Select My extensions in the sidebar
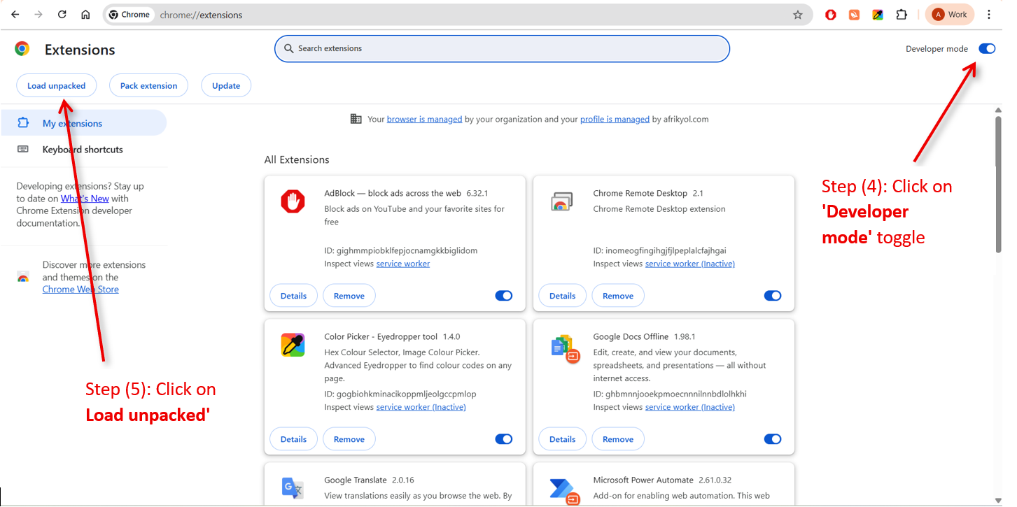This screenshot has height=507, width=1017. [72, 123]
